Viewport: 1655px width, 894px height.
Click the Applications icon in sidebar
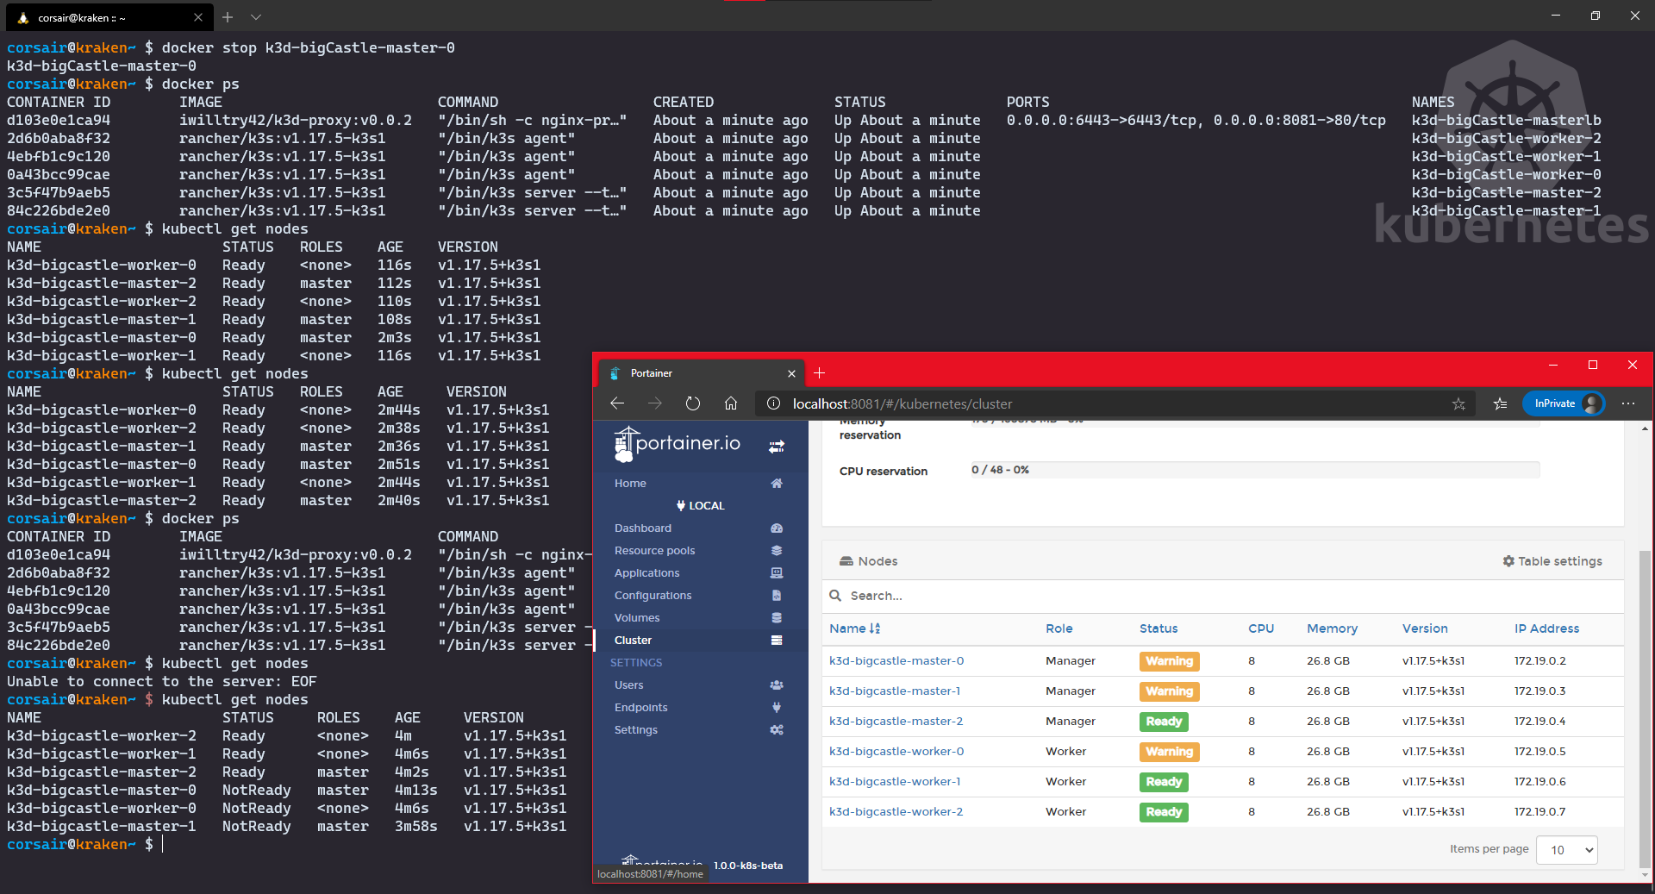pos(776,573)
